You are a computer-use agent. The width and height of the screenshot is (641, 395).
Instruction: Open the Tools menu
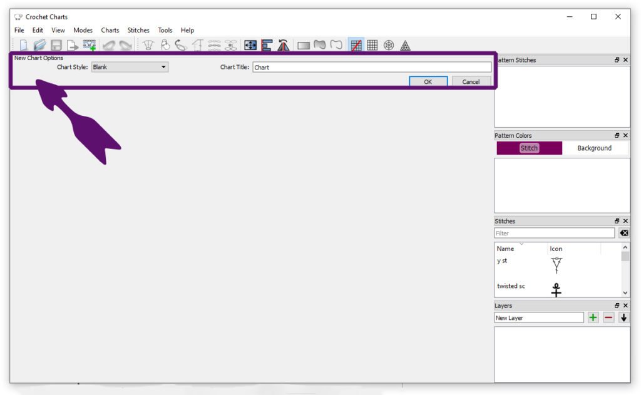(x=165, y=30)
